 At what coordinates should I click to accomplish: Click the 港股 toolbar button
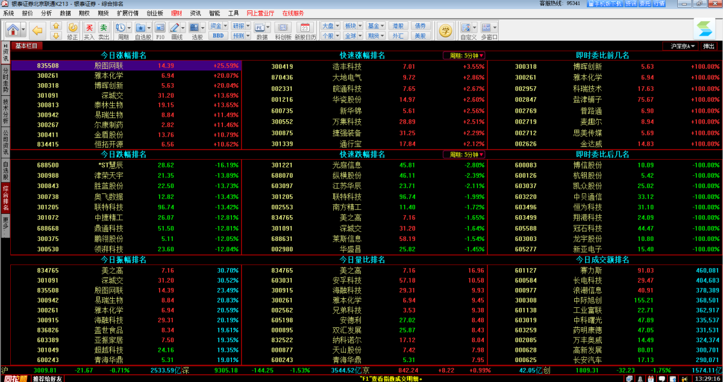[x=398, y=26]
